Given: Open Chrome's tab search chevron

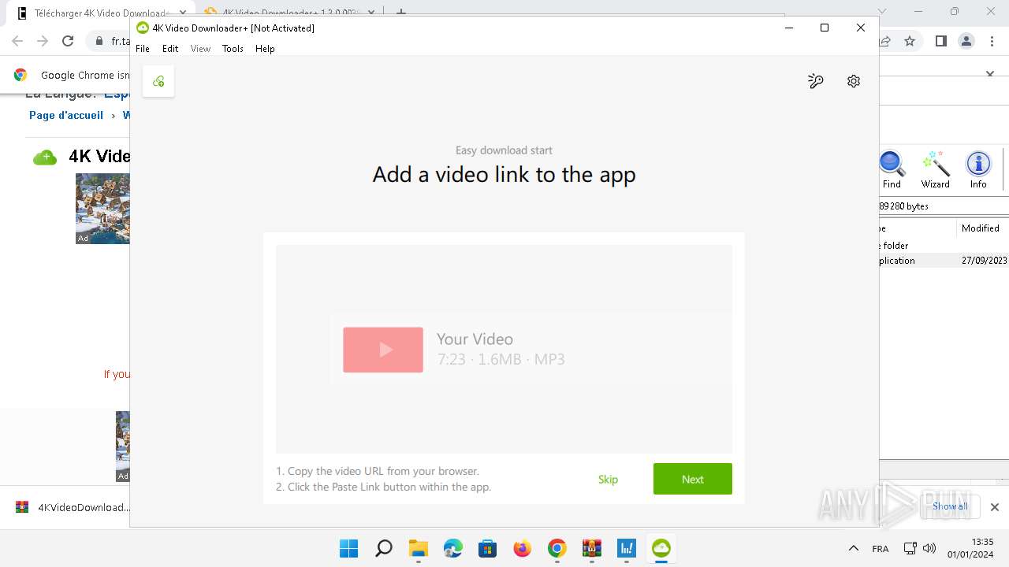Looking at the screenshot, I should (882, 12).
